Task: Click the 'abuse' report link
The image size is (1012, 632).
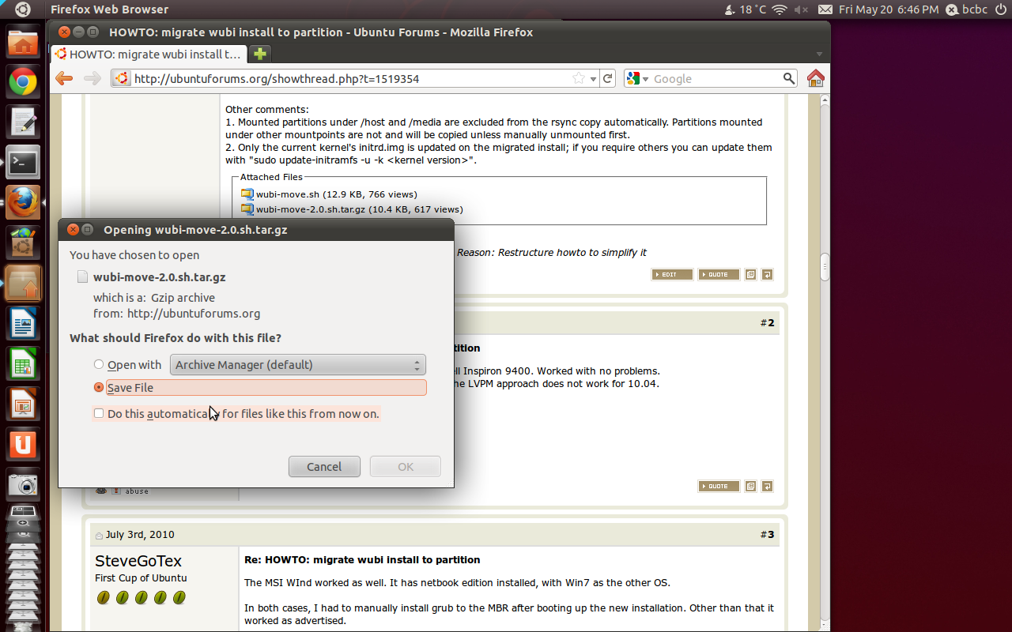Action: (137, 491)
